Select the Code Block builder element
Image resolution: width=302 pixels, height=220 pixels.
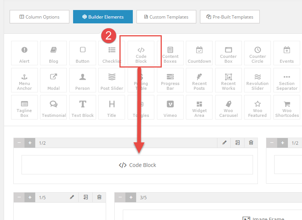pos(141,53)
